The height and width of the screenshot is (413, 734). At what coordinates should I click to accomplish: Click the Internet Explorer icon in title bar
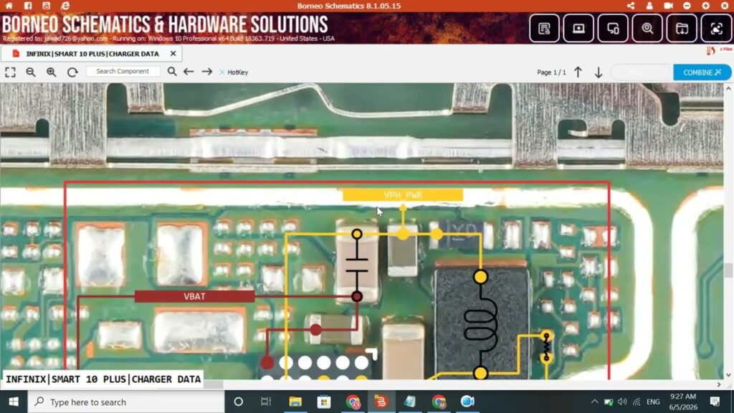click(x=65, y=6)
